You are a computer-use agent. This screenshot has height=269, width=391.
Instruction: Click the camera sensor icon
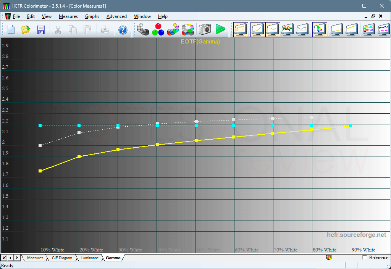[205, 30]
